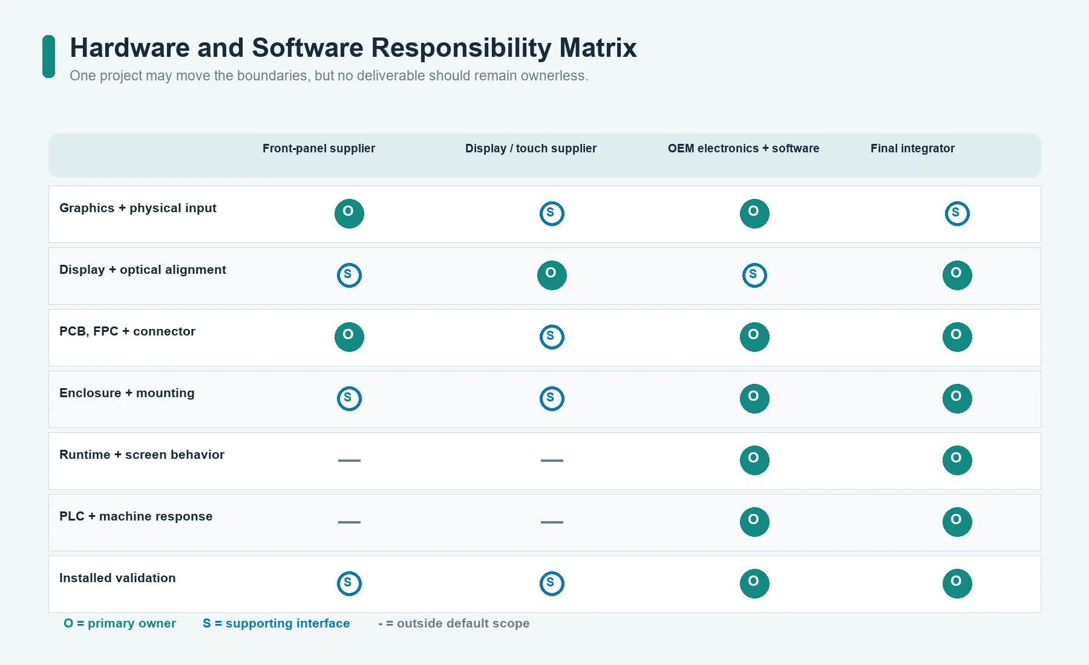Click the Hardware and Software Responsibility Matrix title

[353, 48]
